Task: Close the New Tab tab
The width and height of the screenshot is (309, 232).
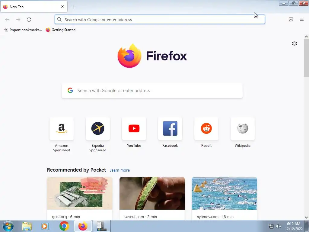Action: coord(62,7)
